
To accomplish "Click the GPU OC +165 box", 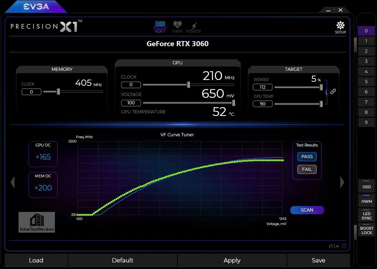I will click(x=43, y=154).
